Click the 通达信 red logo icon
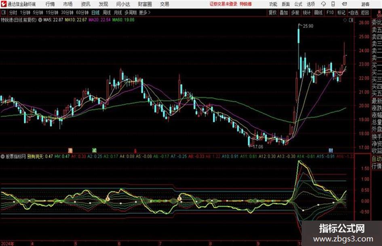382x246 pixels. coord(4,4)
